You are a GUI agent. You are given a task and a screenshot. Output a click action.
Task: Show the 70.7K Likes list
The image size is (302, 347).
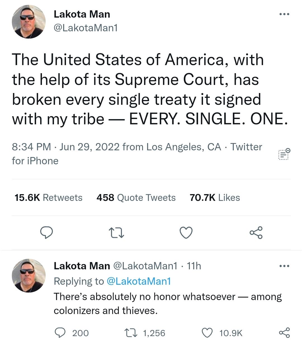click(215, 198)
